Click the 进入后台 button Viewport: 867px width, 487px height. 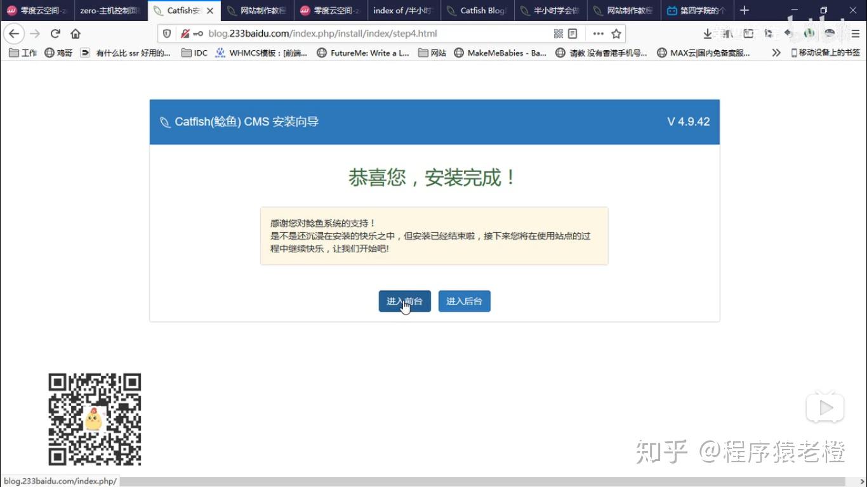pyautogui.click(x=465, y=301)
